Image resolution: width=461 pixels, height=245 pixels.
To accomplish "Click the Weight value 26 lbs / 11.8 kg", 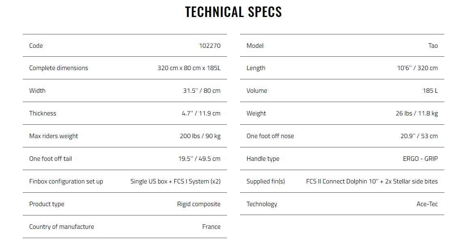I will coord(417,113).
